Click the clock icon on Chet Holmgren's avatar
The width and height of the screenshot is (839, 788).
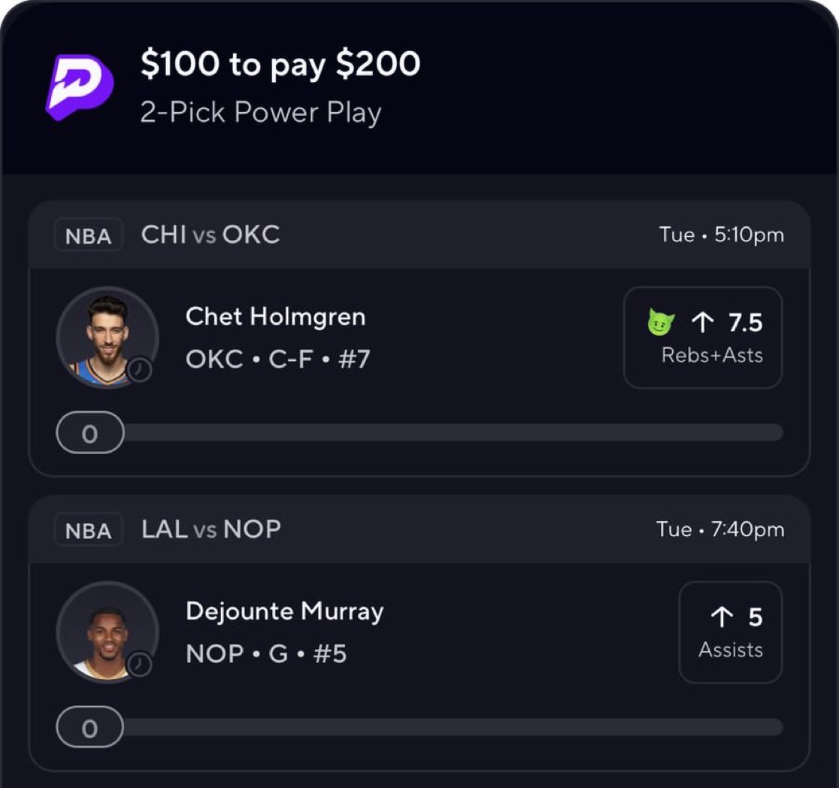tap(140, 370)
